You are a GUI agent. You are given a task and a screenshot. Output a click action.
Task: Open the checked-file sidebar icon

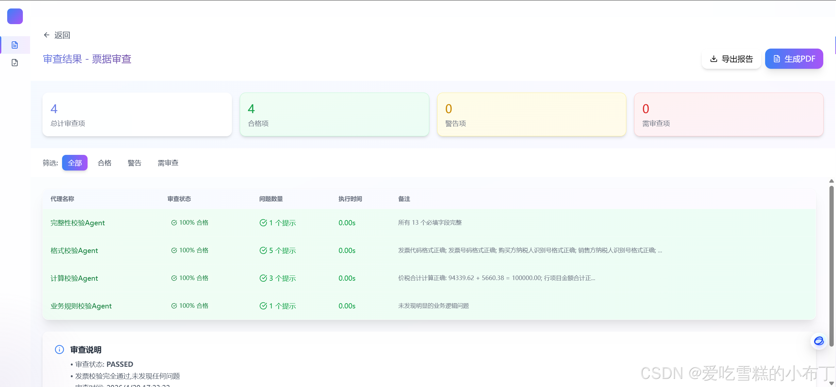tap(15, 63)
